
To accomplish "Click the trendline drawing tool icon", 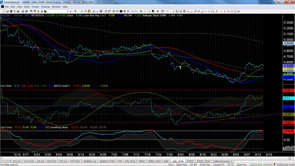I will 174,11.
